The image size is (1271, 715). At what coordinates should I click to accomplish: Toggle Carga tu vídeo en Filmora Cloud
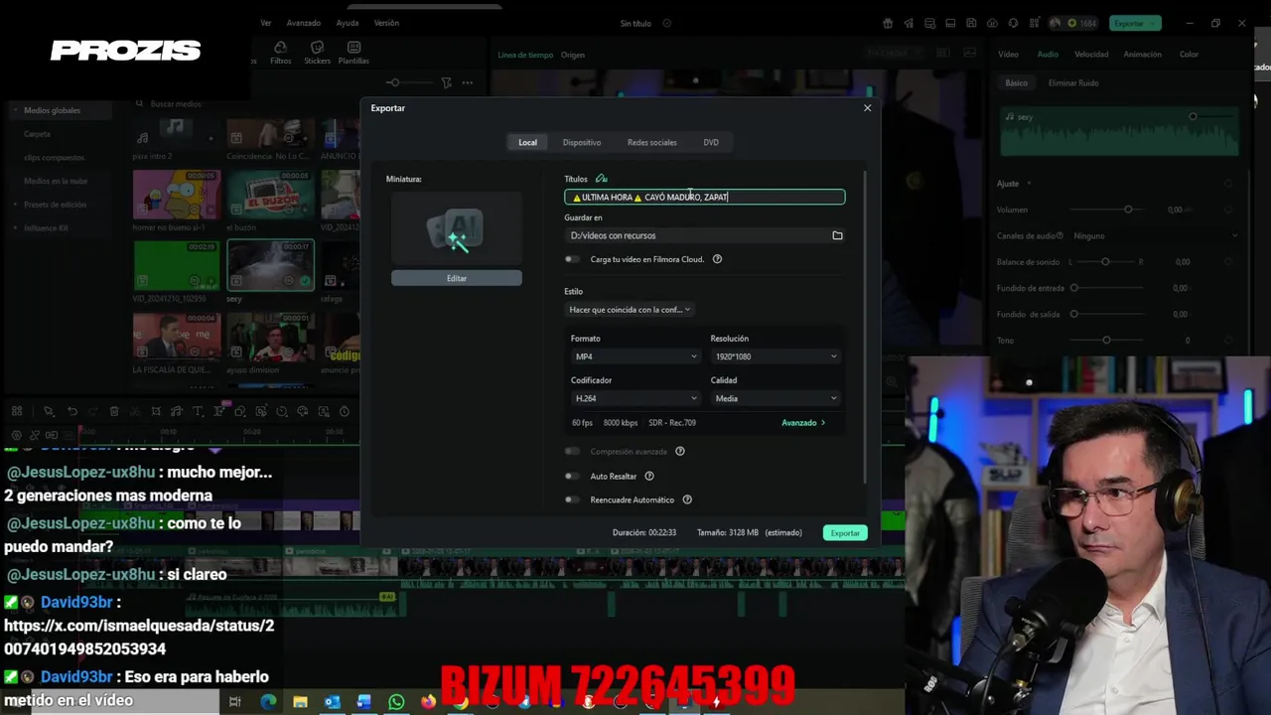click(x=572, y=259)
